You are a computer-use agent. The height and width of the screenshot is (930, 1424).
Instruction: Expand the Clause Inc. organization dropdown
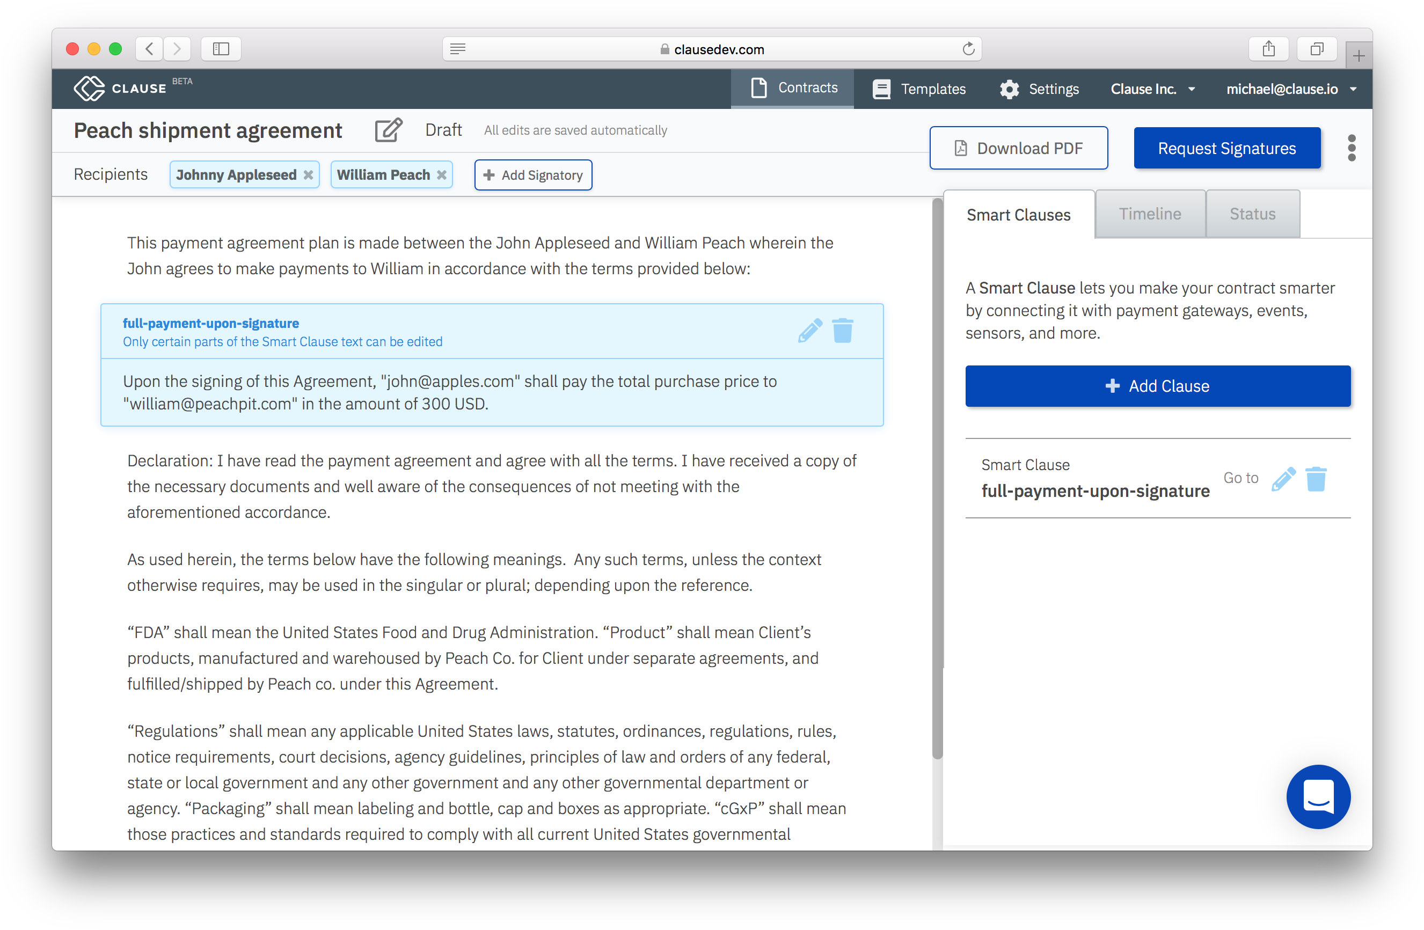coord(1153,89)
